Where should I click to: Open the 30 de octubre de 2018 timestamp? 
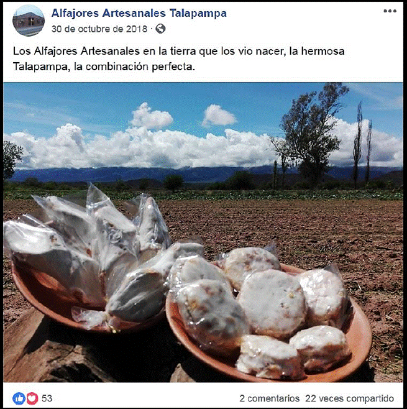point(99,29)
